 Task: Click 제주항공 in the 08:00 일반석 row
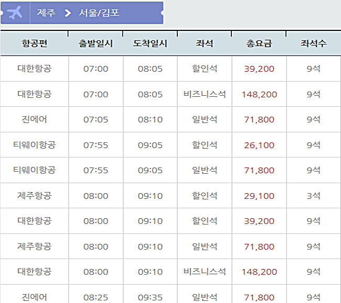pos(34,246)
